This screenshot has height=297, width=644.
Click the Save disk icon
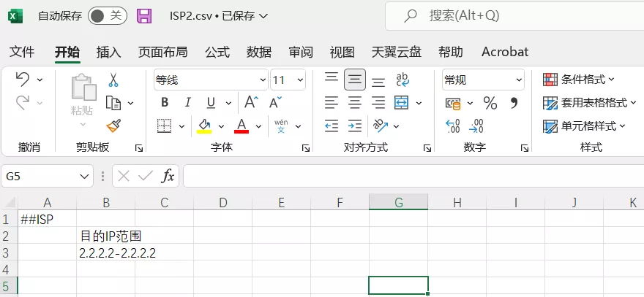point(144,15)
